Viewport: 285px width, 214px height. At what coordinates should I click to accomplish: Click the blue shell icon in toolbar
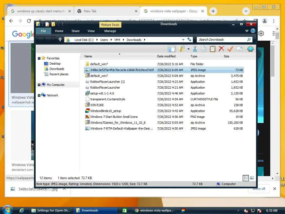(250, 49)
